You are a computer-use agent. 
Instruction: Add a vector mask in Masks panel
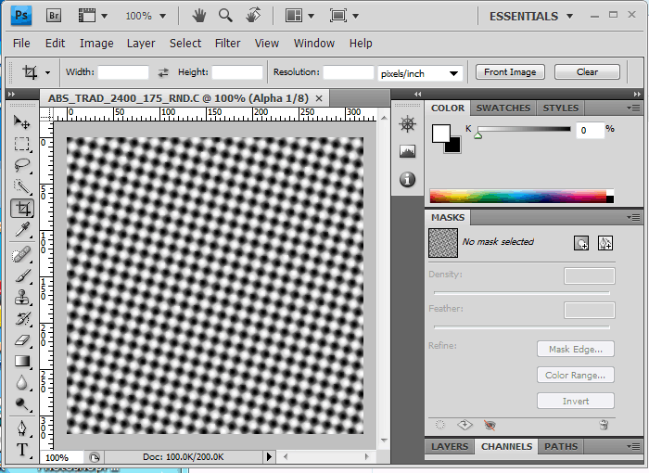pos(605,243)
